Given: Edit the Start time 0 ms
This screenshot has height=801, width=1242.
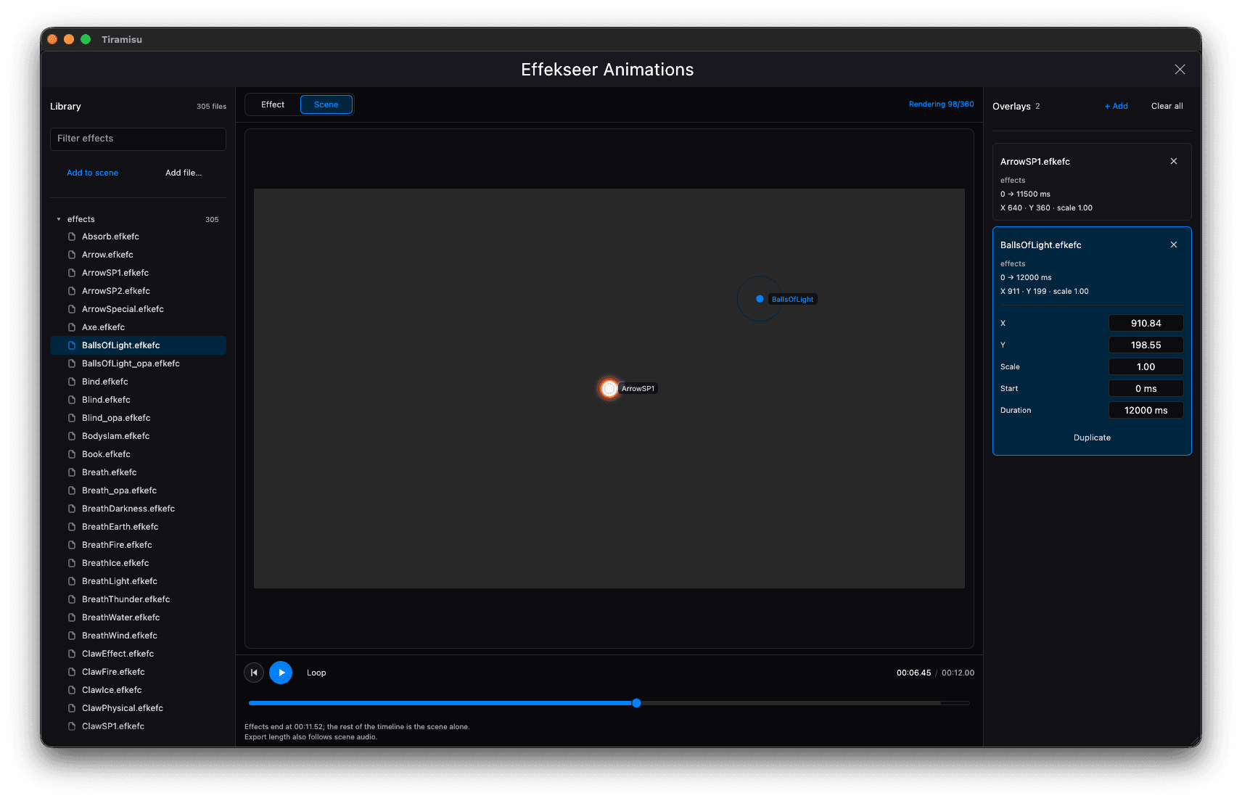Looking at the screenshot, I should 1146,389.
